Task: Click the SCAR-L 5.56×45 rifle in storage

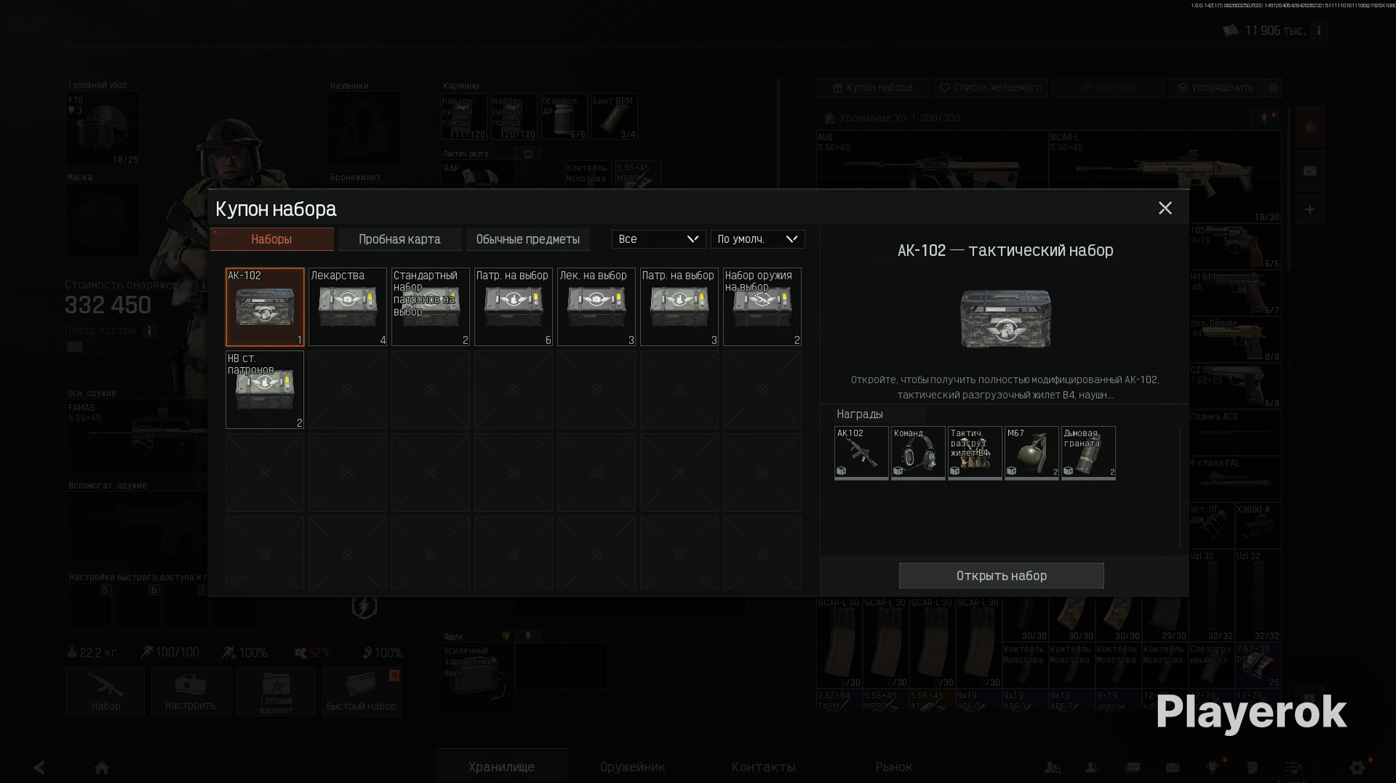Action: coord(1165,176)
